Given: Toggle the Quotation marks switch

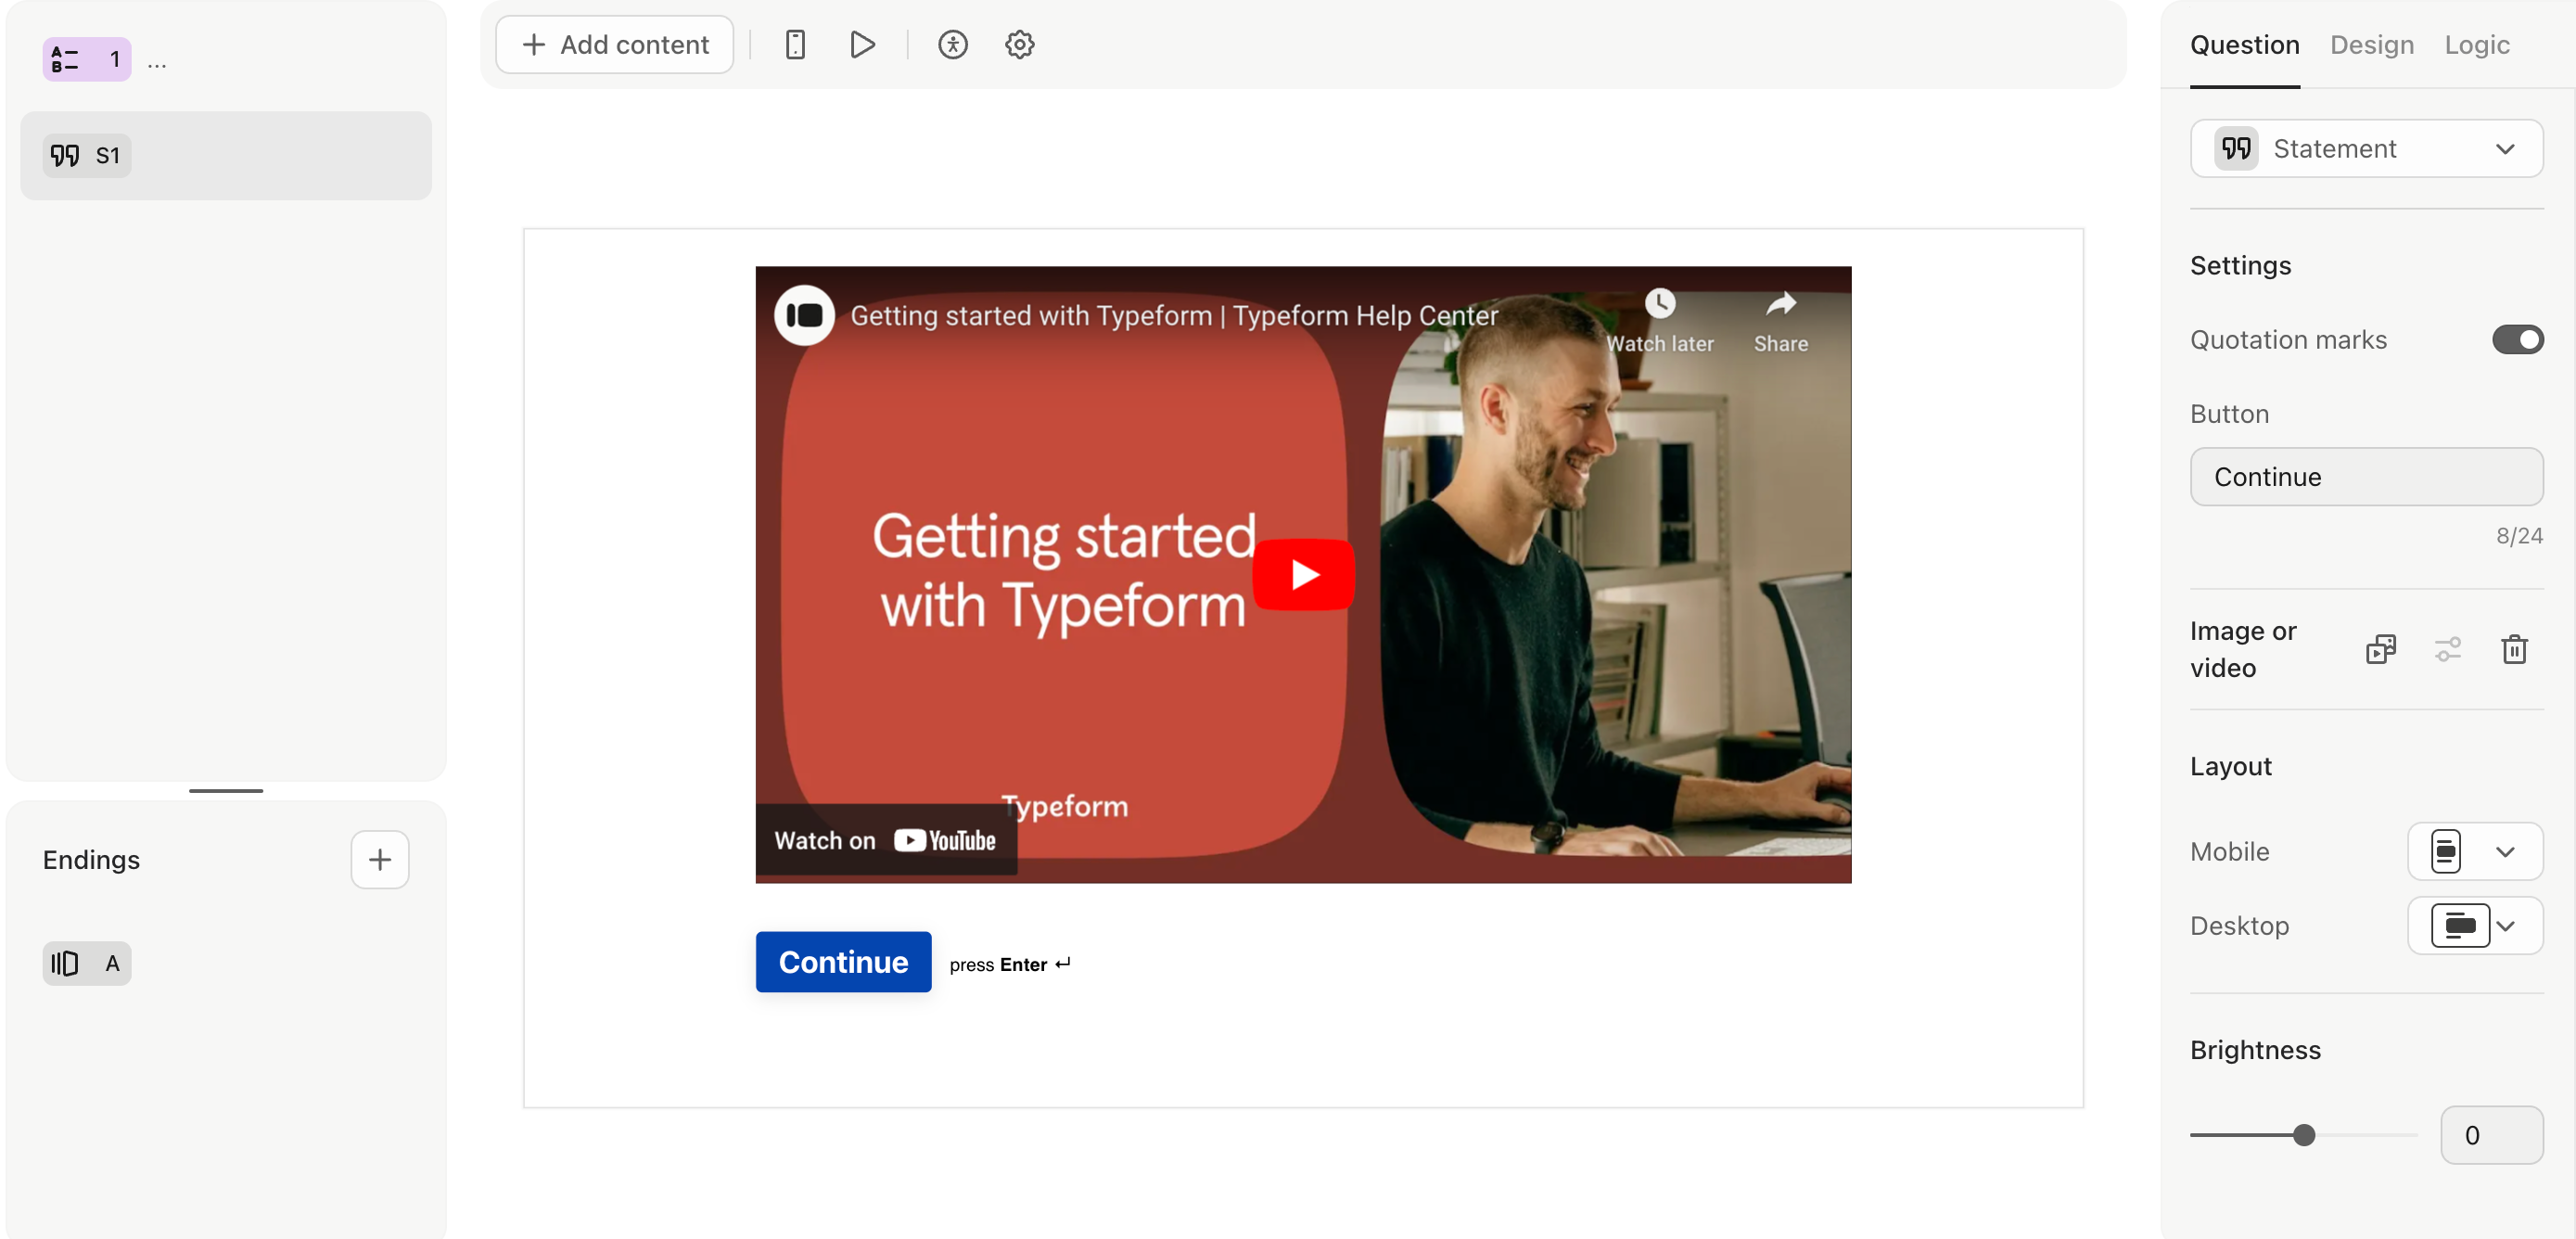Looking at the screenshot, I should coord(2517,340).
